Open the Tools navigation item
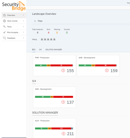This screenshot has height=138, width=130. click(14, 27)
